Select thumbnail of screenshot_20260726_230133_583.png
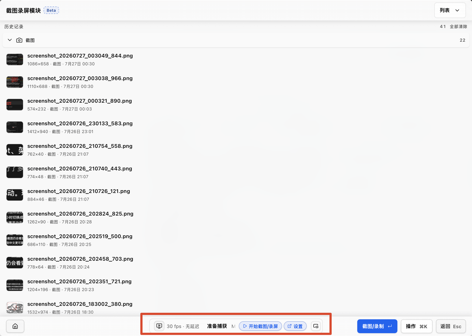472x336 pixels. [15, 127]
